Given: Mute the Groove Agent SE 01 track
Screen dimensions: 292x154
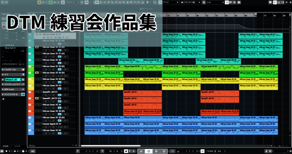Looking at the screenshot, I should 36,124.
